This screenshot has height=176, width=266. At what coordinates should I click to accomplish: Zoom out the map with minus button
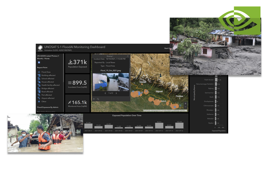click(x=185, y=107)
